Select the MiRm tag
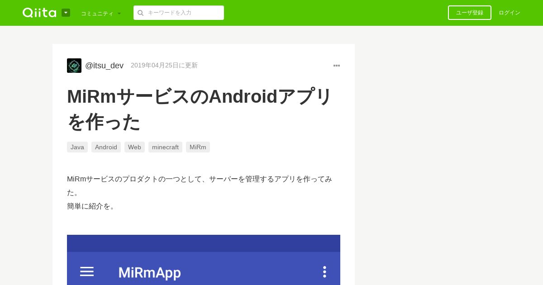Screen dimensions: 543x285 [198, 147]
